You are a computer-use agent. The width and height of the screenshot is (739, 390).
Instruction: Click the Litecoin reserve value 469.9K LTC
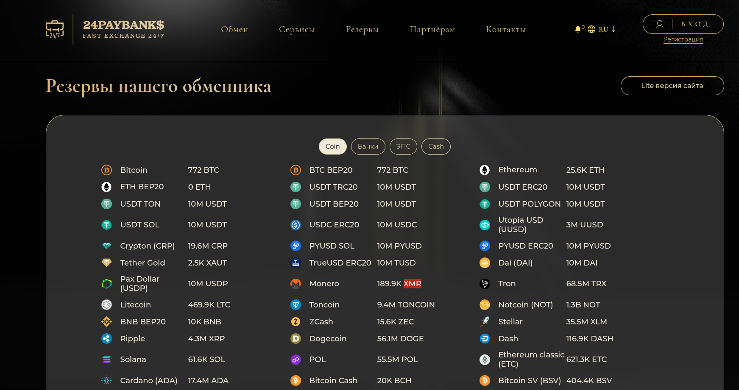click(x=209, y=305)
